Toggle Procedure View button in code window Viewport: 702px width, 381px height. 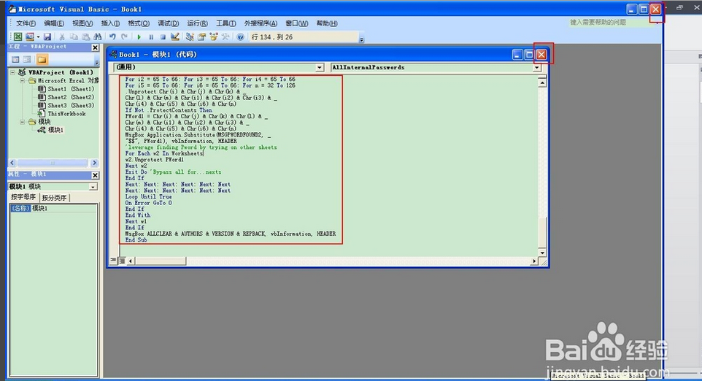pos(114,261)
